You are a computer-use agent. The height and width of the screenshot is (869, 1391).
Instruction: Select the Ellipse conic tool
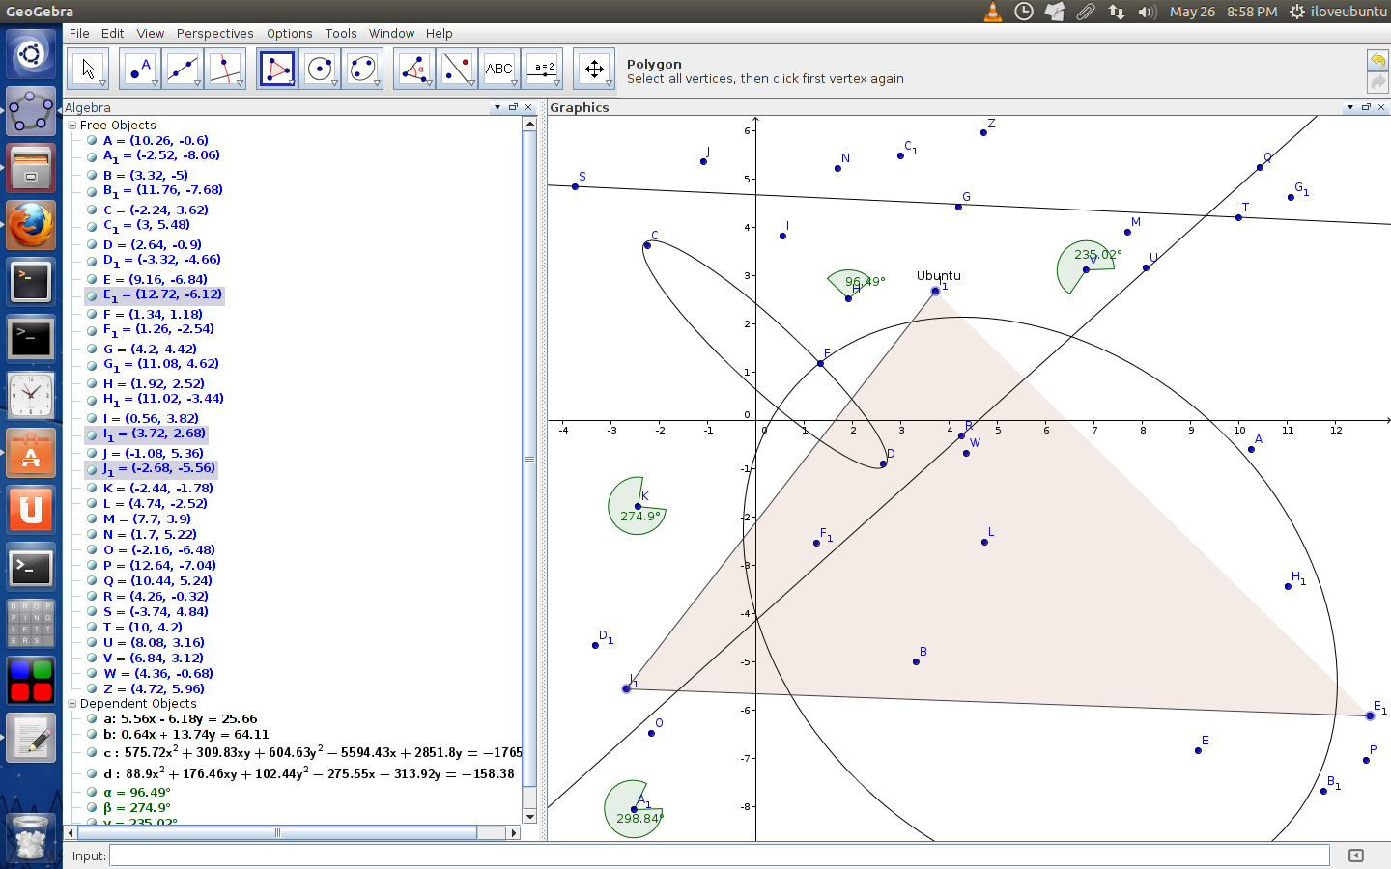361,69
